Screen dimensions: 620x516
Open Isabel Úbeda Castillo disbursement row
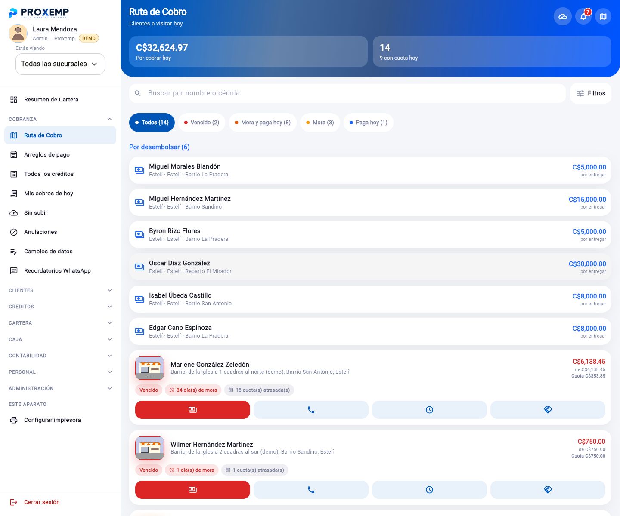pos(370,299)
